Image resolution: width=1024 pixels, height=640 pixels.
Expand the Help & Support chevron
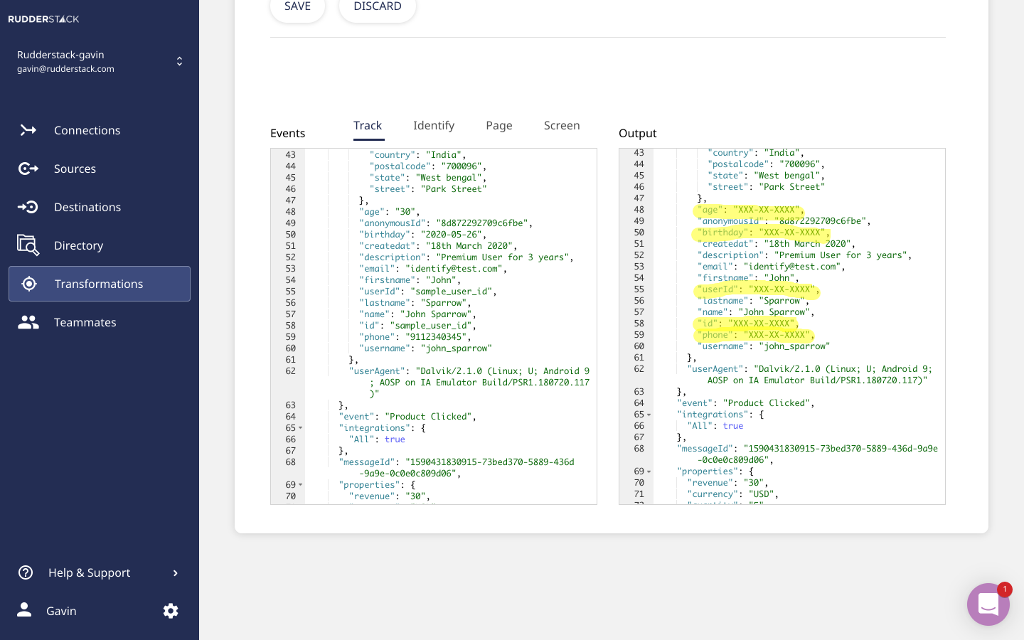[x=176, y=572]
